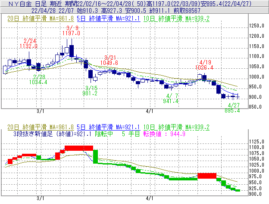This screenshot has height=204, width=269.
Task: Click the 3/1 date label under the lower chart
Action: (40, 198)
